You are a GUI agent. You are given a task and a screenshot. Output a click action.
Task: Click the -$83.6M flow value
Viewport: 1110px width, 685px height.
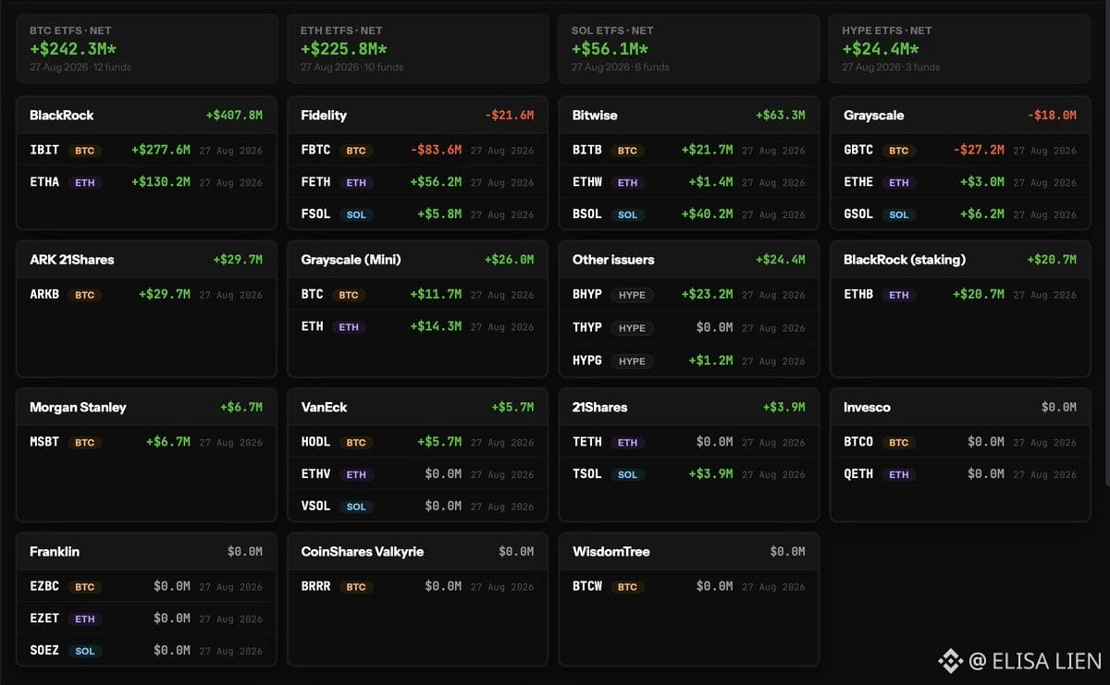(x=436, y=150)
